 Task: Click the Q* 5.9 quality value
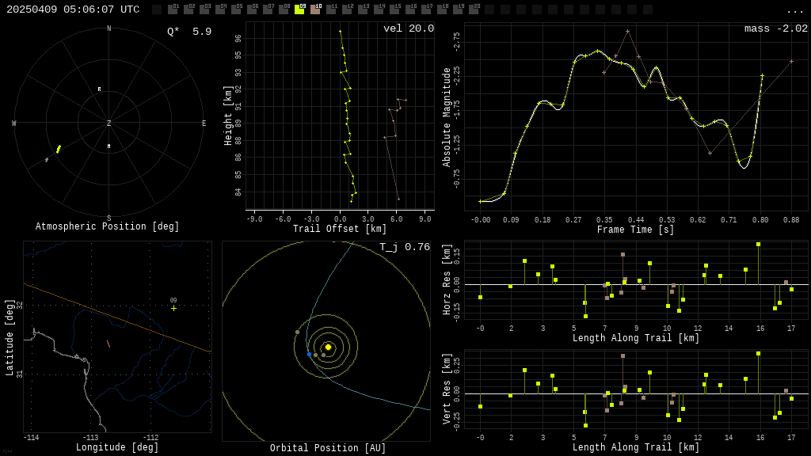point(189,32)
